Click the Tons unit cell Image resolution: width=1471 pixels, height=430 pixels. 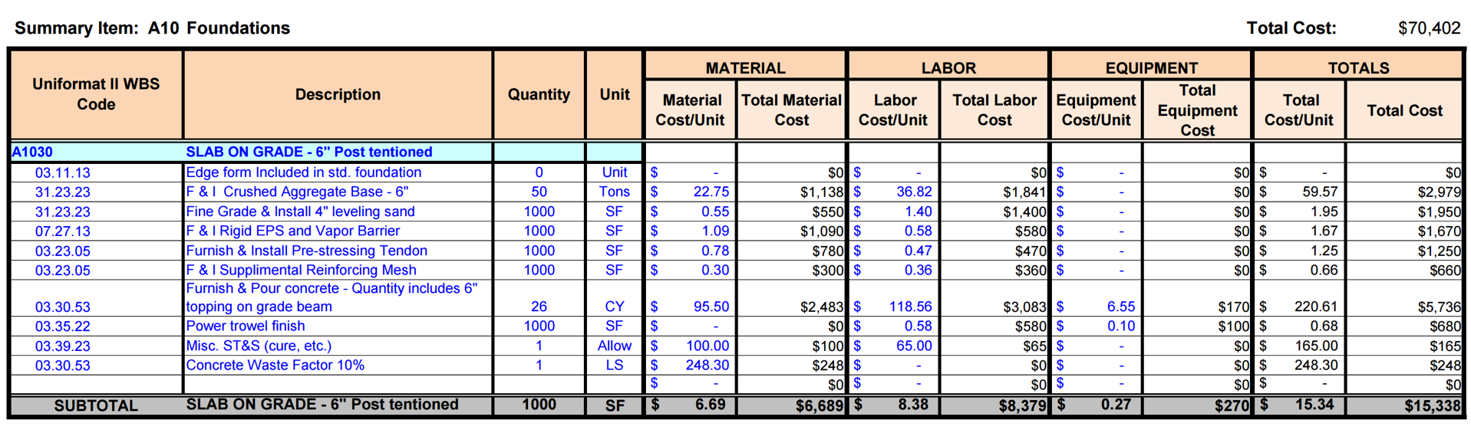614,192
